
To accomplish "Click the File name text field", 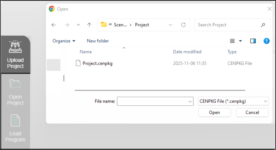I will 152,101.
